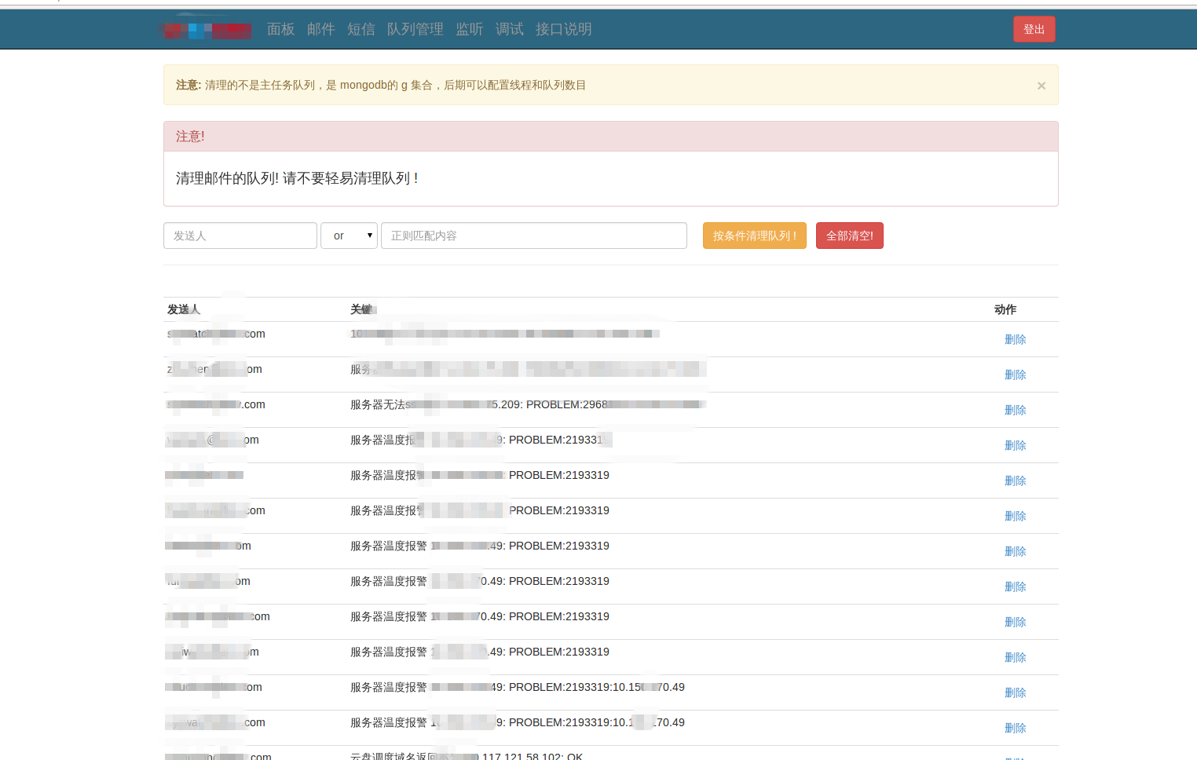Screen dimensions: 1197x760
Task: Open the 面板 dashboard menu item
Action: point(280,29)
